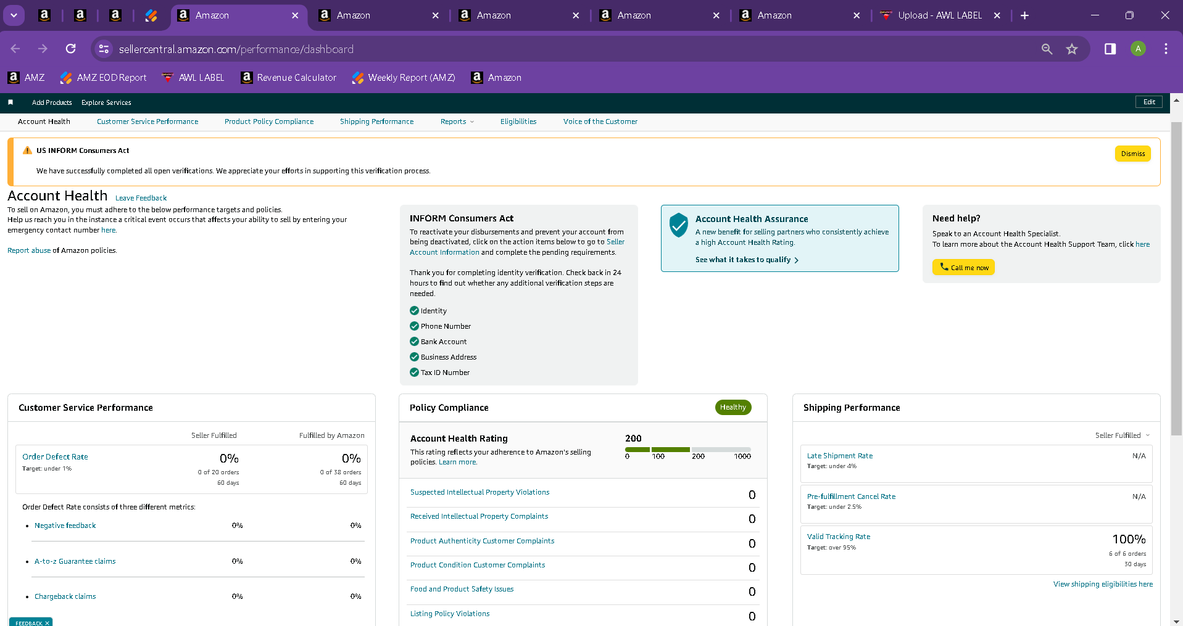Click the Account Health Rating progress bar
The height and width of the screenshot is (626, 1183).
pyautogui.click(x=688, y=450)
